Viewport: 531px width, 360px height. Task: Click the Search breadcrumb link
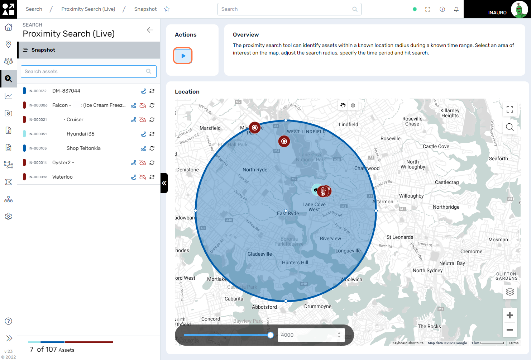pos(34,9)
